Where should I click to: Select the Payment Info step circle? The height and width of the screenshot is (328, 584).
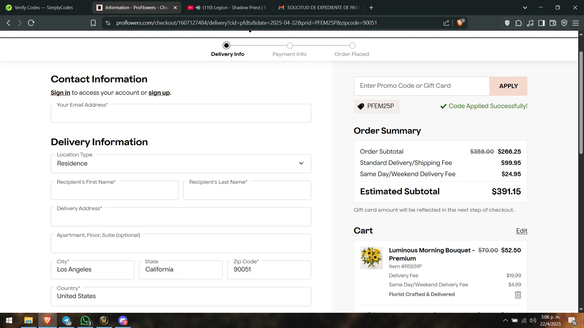click(x=290, y=45)
